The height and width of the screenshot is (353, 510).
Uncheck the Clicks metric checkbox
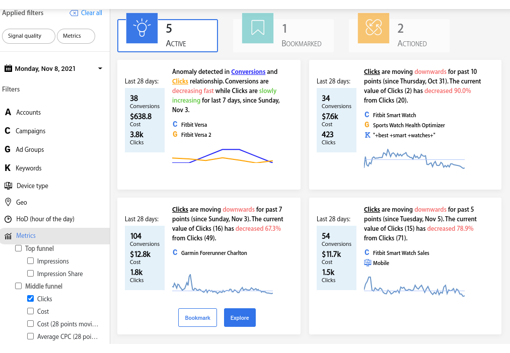coord(30,299)
